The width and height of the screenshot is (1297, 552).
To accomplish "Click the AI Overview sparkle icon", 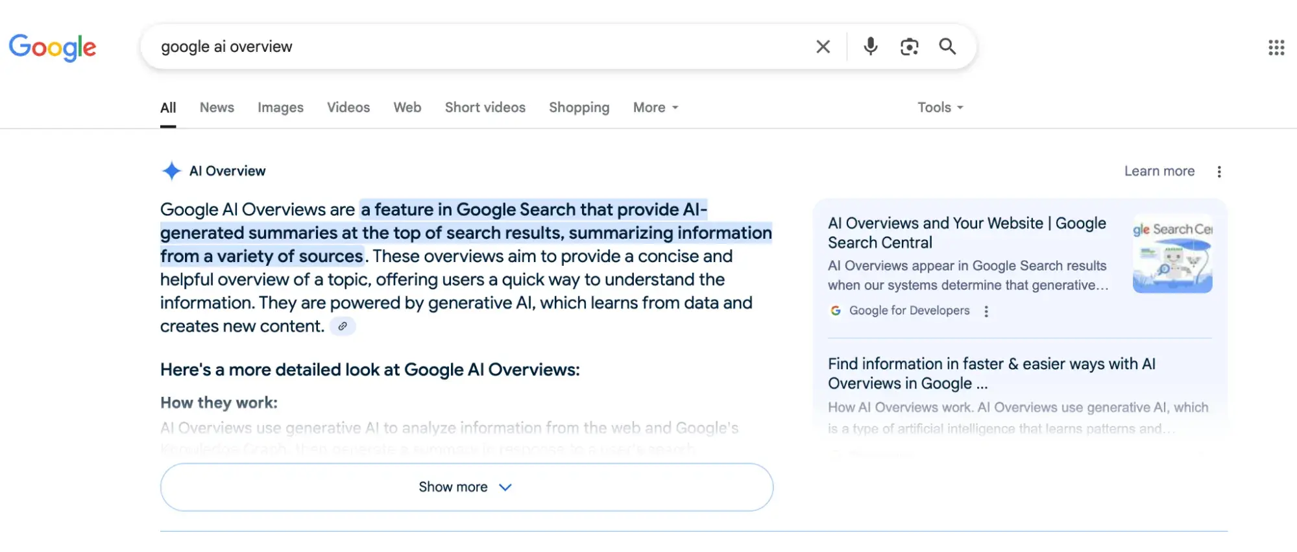I will pyautogui.click(x=171, y=171).
